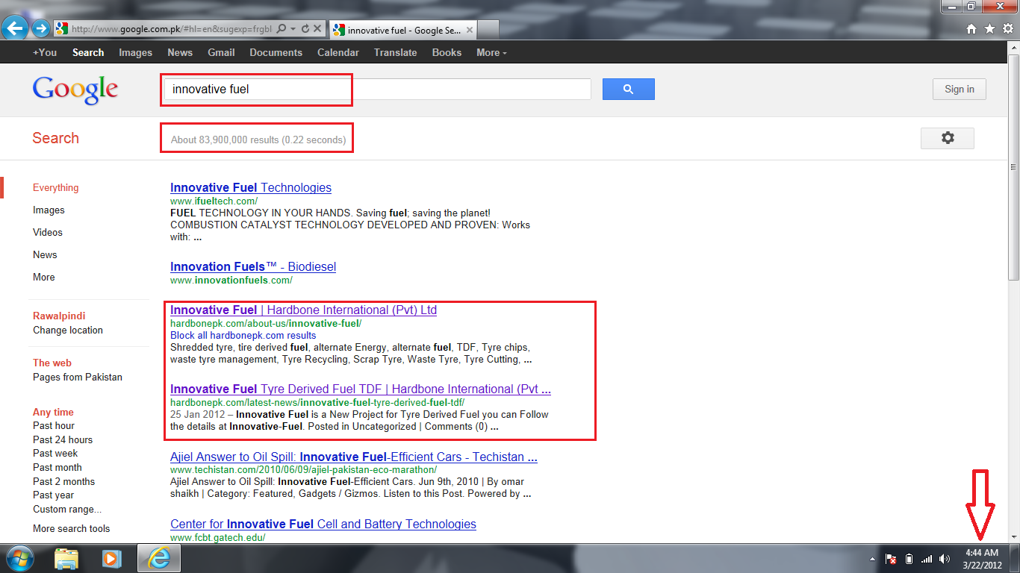Click the IE forward arrow button
Image resolution: width=1020 pixels, height=573 pixels.
40,29
